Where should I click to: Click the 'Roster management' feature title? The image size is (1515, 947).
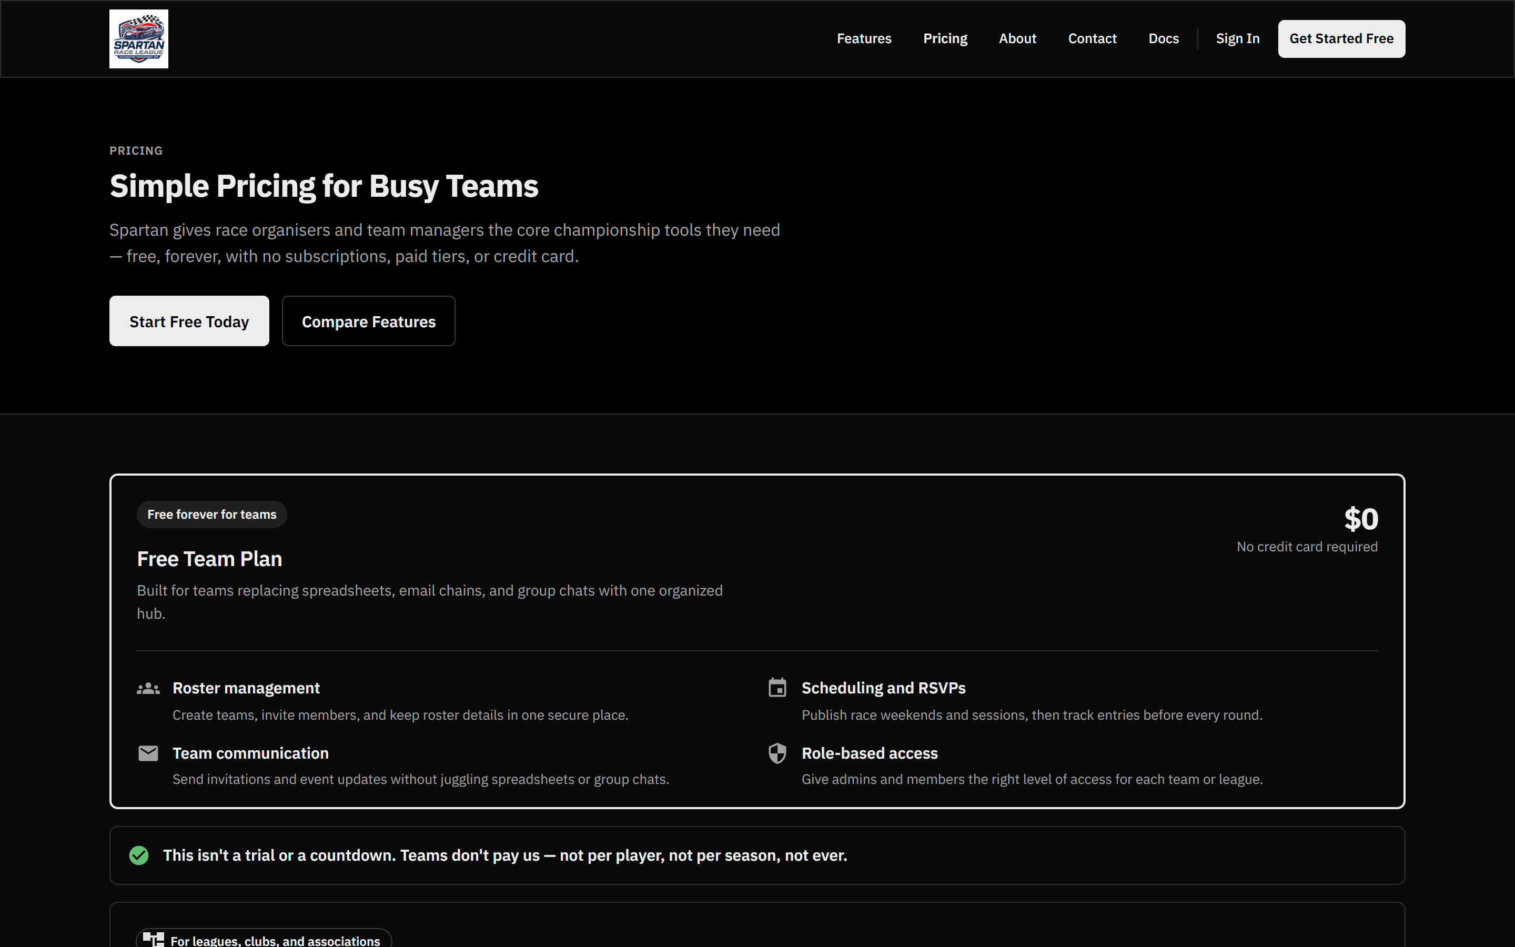[x=246, y=688]
